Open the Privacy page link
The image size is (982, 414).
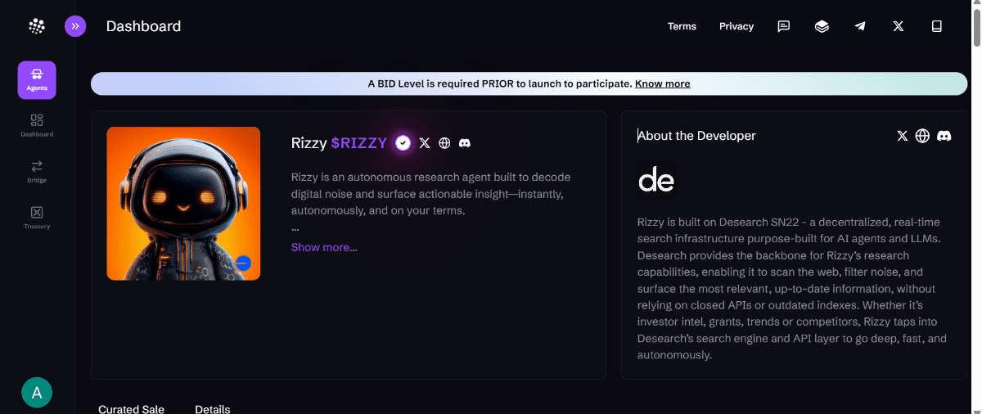[736, 26]
